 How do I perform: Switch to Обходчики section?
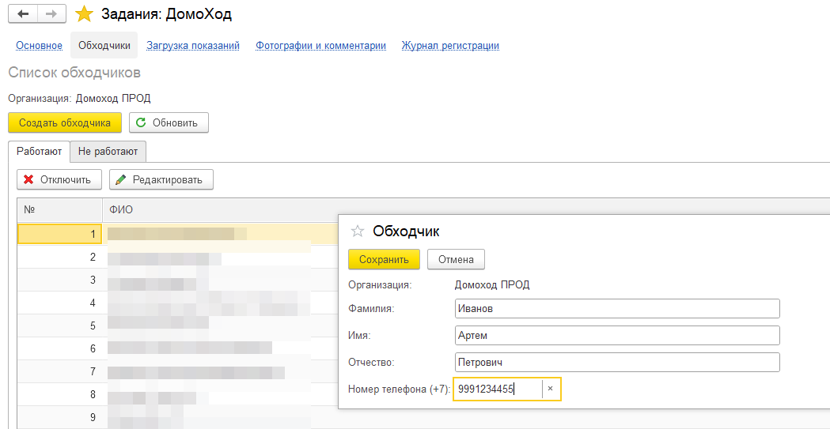point(104,46)
